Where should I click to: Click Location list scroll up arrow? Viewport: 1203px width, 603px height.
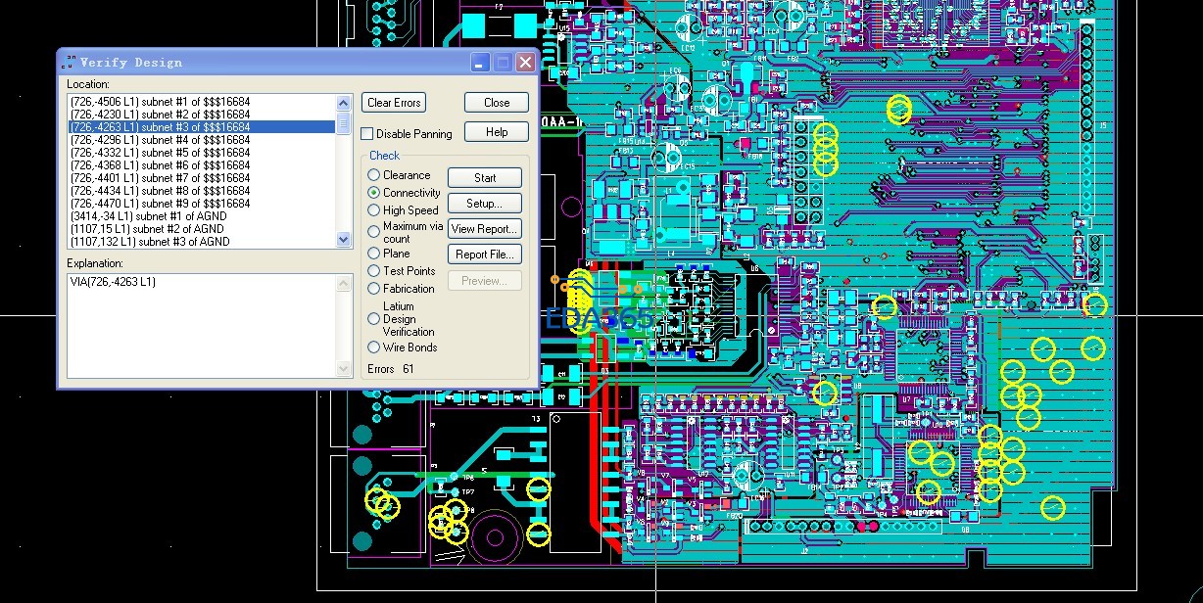pos(343,103)
